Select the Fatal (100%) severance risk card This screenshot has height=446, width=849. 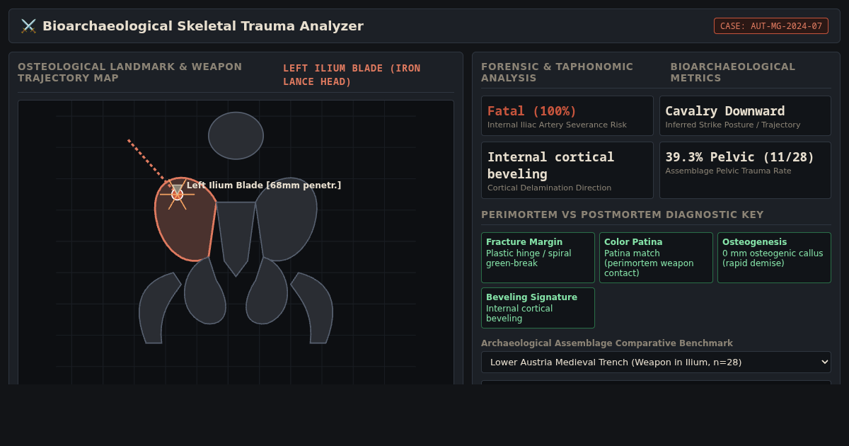coord(567,116)
